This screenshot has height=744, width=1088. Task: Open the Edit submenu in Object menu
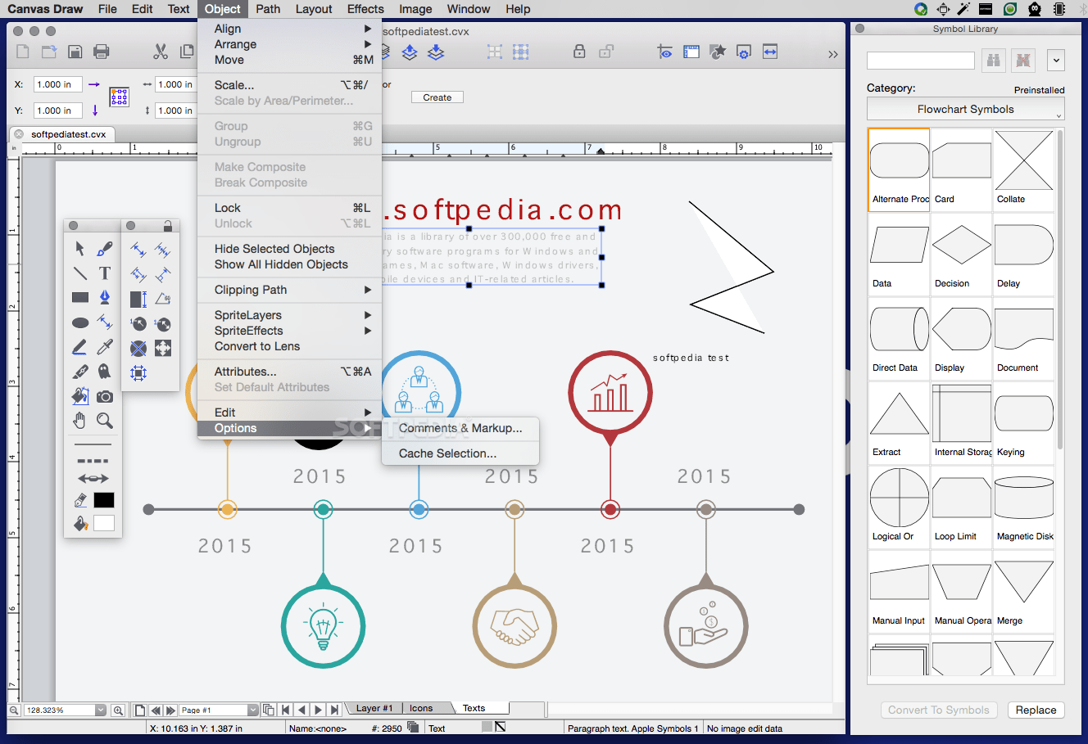click(x=289, y=413)
